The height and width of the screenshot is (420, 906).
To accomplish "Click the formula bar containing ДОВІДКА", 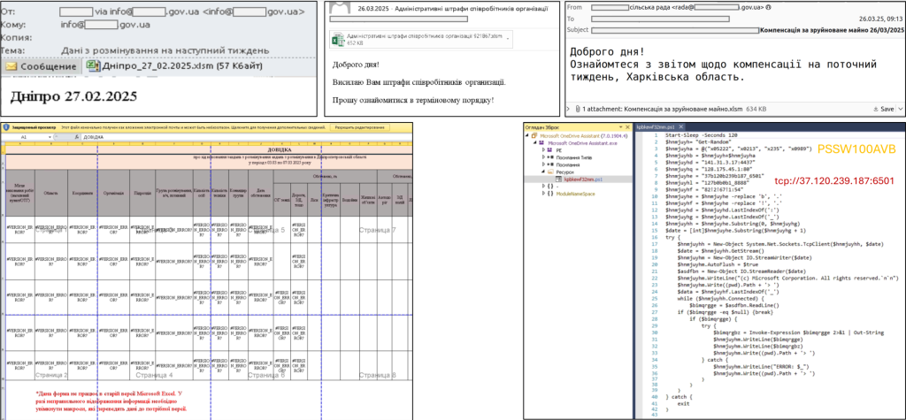I will tap(248, 137).
